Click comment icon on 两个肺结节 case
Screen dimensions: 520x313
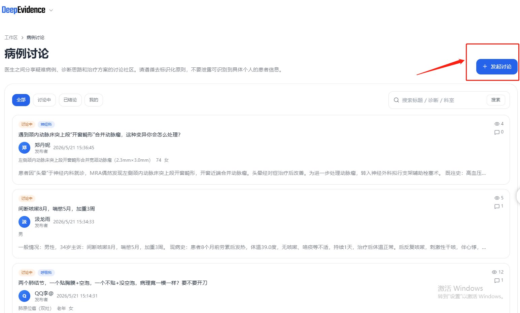pos(497,280)
